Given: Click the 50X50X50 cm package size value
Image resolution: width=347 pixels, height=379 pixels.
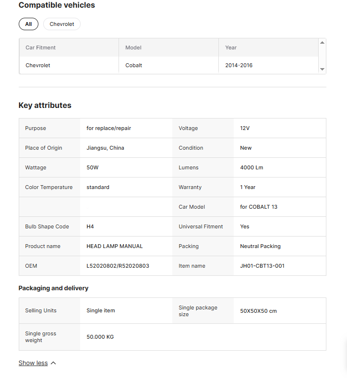Looking at the screenshot, I should (258, 311).
